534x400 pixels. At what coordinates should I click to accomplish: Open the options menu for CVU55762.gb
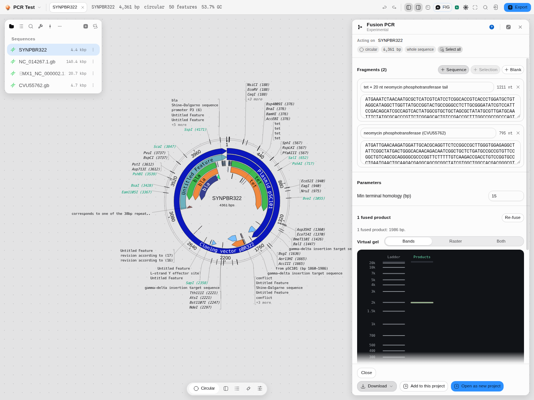tap(93, 86)
